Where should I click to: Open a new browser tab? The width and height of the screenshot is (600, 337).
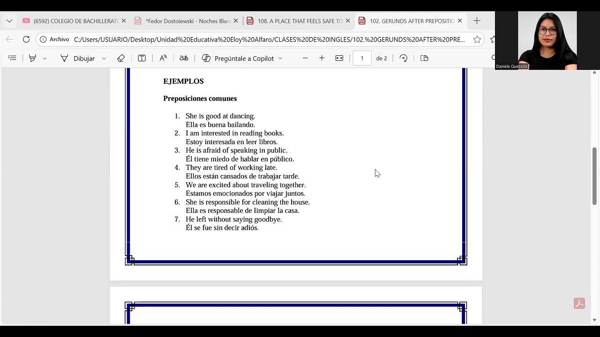(x=477, y=21)
